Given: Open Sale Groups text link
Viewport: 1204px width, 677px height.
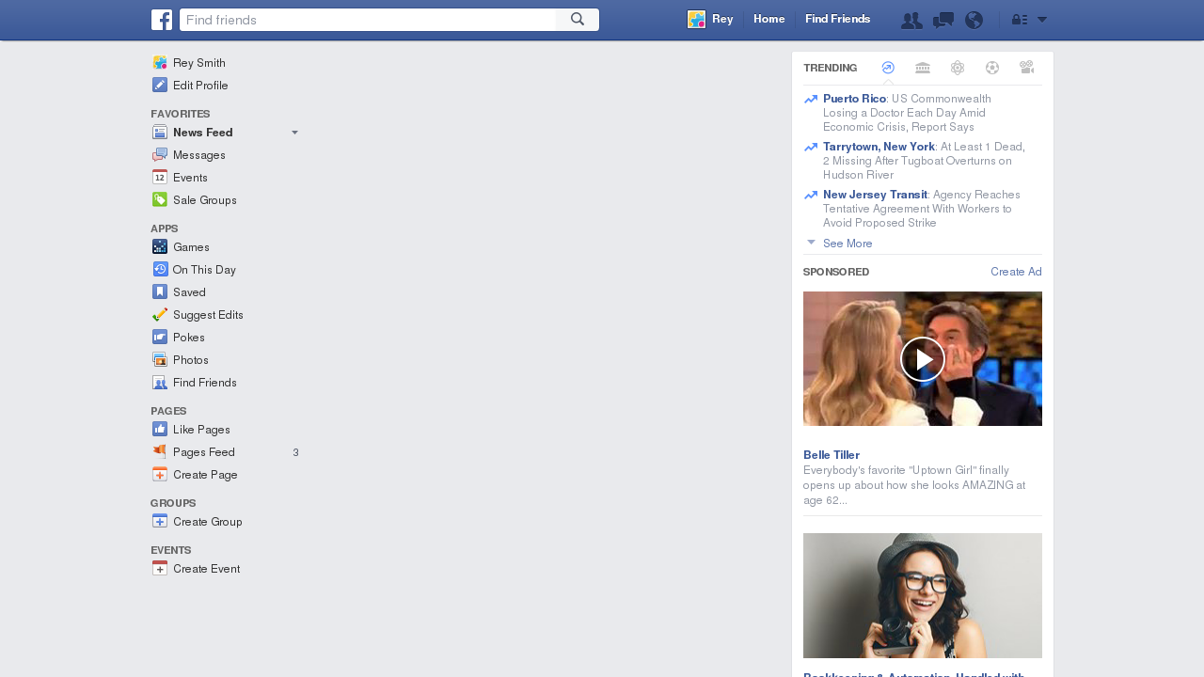Looking at the screenshot, I should (205, 200).
